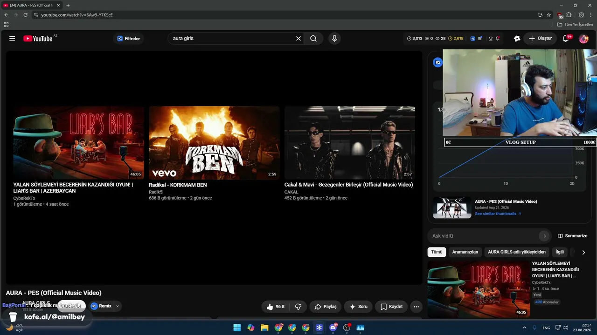Clear the search box with the X
The image size is (597, 335).
pyautogui.click(x=298, y=39)
